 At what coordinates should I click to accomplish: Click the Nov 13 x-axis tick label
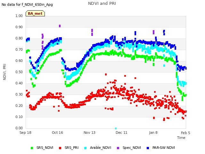(x=89, y=133)
